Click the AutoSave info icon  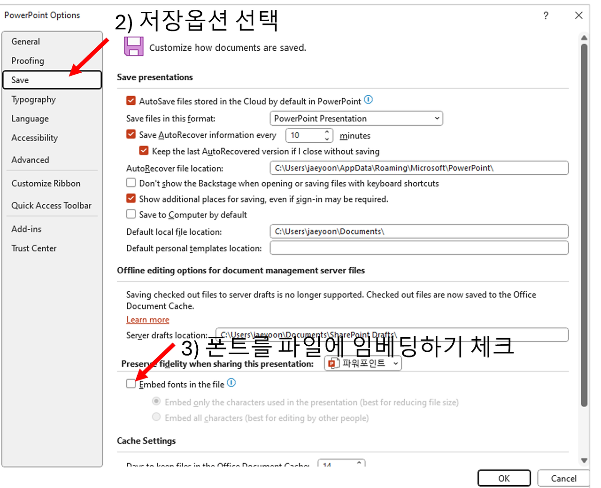[x=369, y=100]
